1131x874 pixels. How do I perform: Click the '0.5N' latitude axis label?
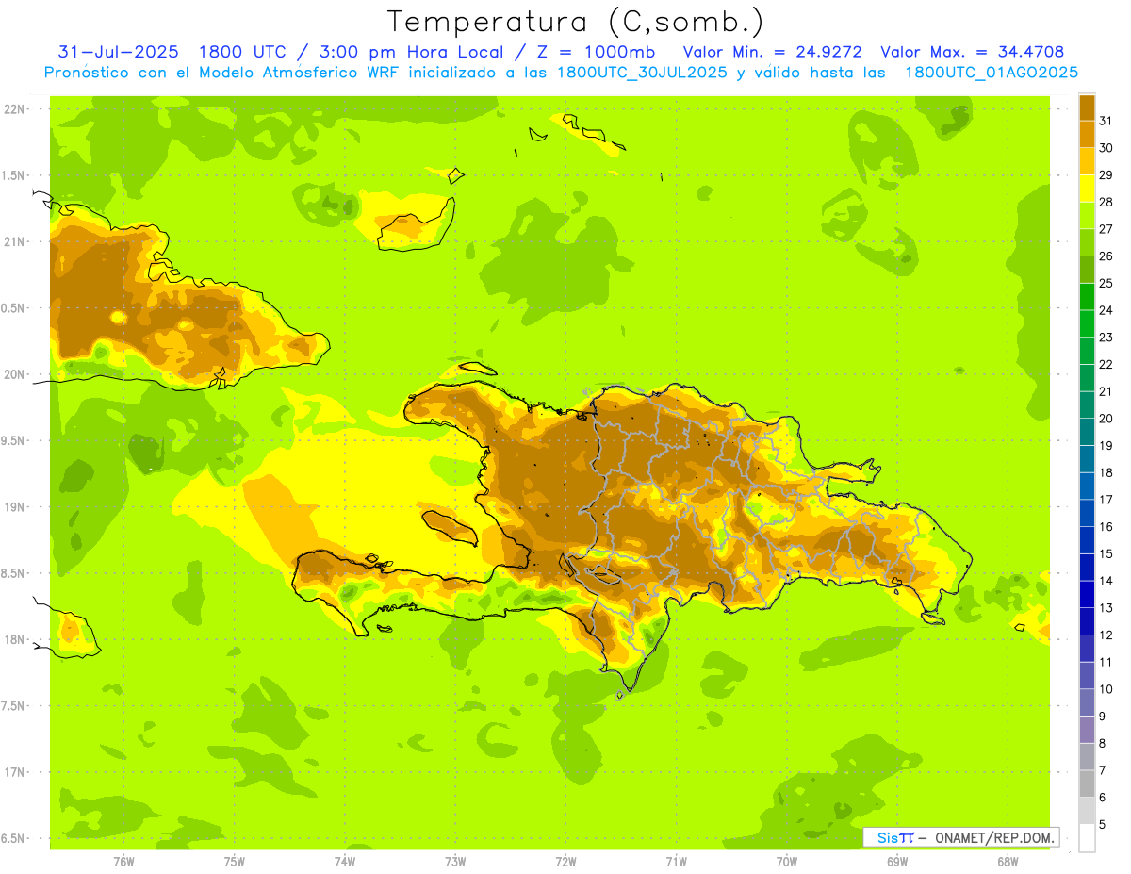point(14,308)
